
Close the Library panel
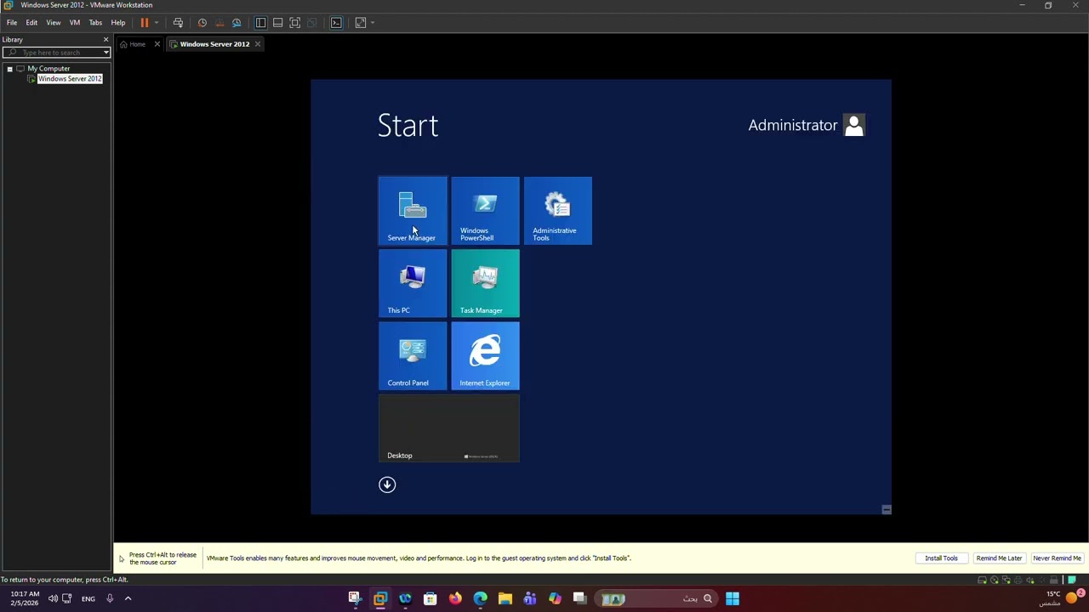click(105, 40)
